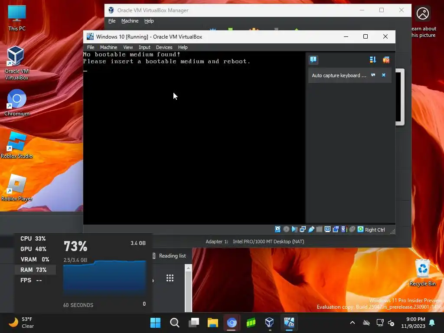Click the display status indicator

pos(327,229)
